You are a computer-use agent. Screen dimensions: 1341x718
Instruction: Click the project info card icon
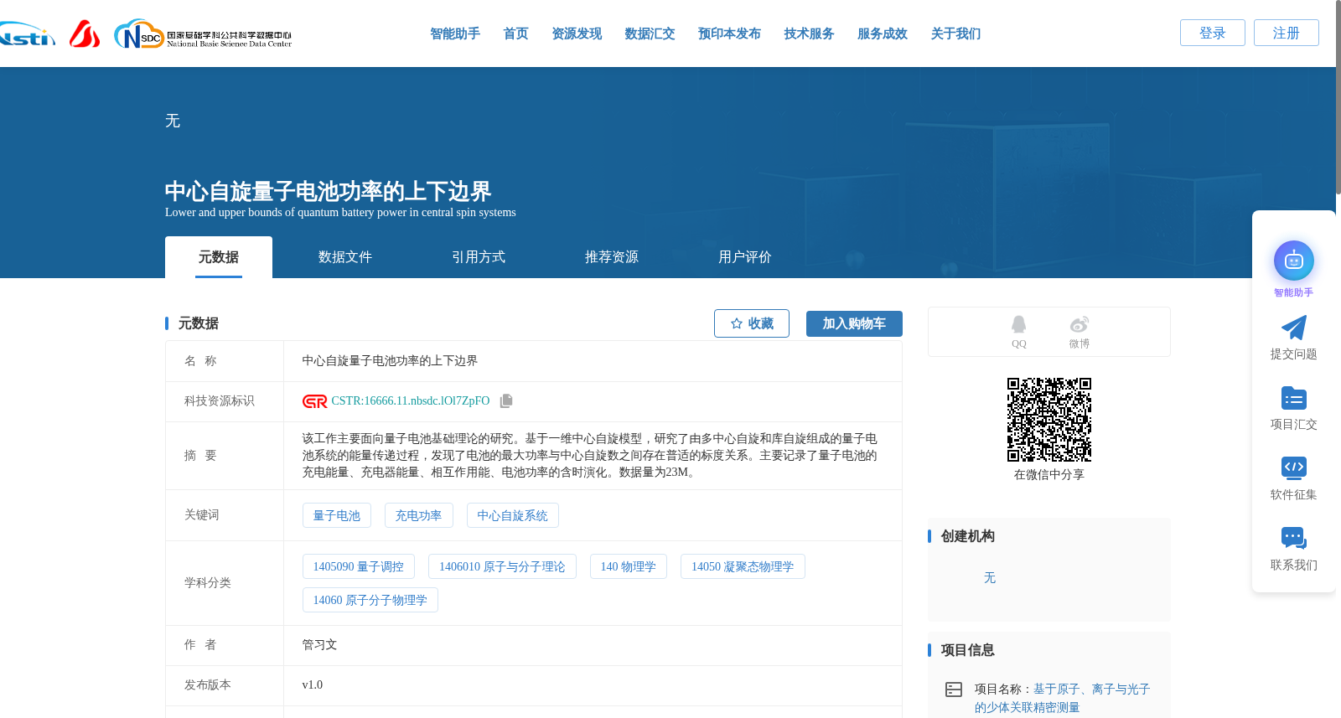pyautogui.click(x=954, y=690)
